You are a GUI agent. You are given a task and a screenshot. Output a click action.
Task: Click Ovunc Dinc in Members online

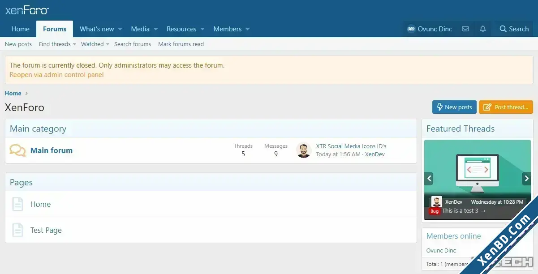click(x=441, y=250)
